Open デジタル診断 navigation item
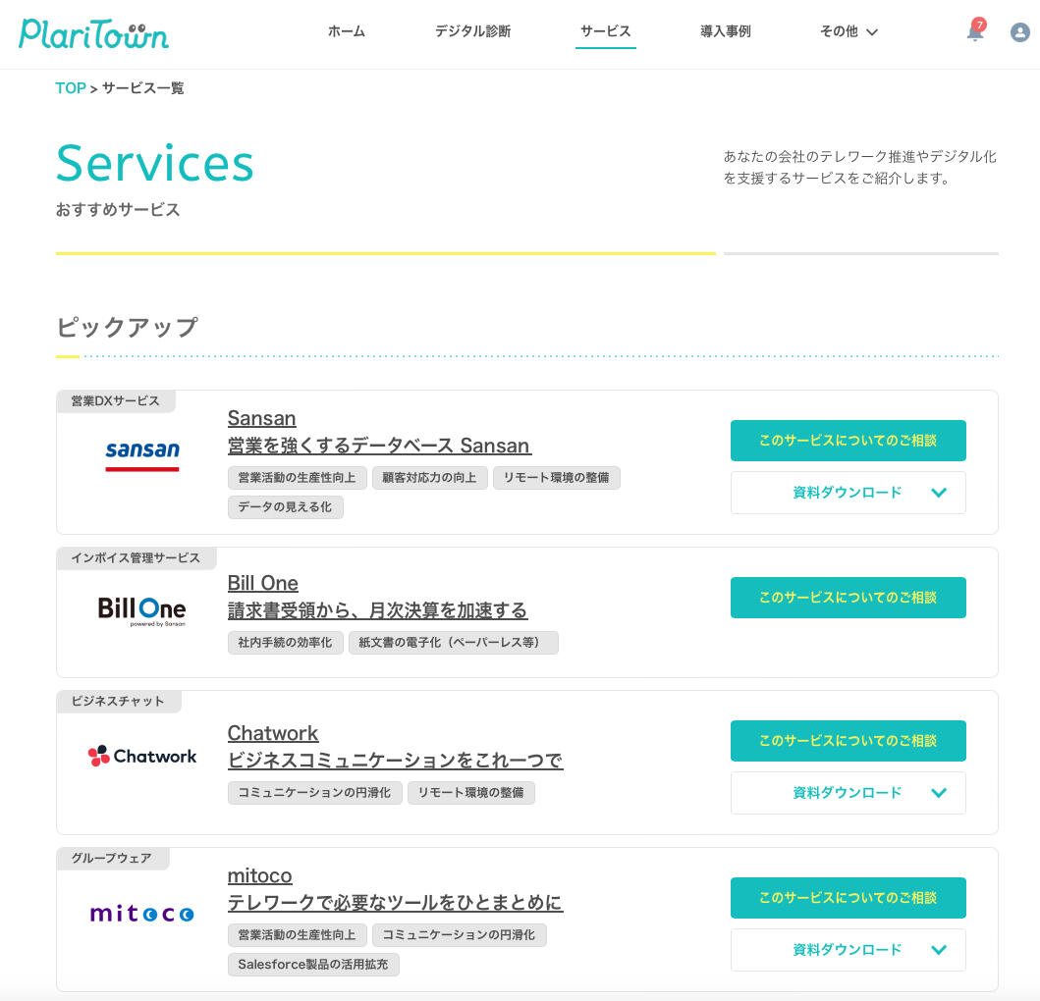Image resolution: width=1040 pixels, height=1001 pixels. pyautogui.click(x=472, y=31)
